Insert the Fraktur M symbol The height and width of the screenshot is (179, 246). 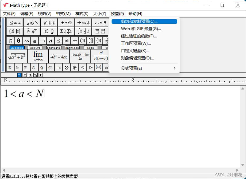[50, 67]
